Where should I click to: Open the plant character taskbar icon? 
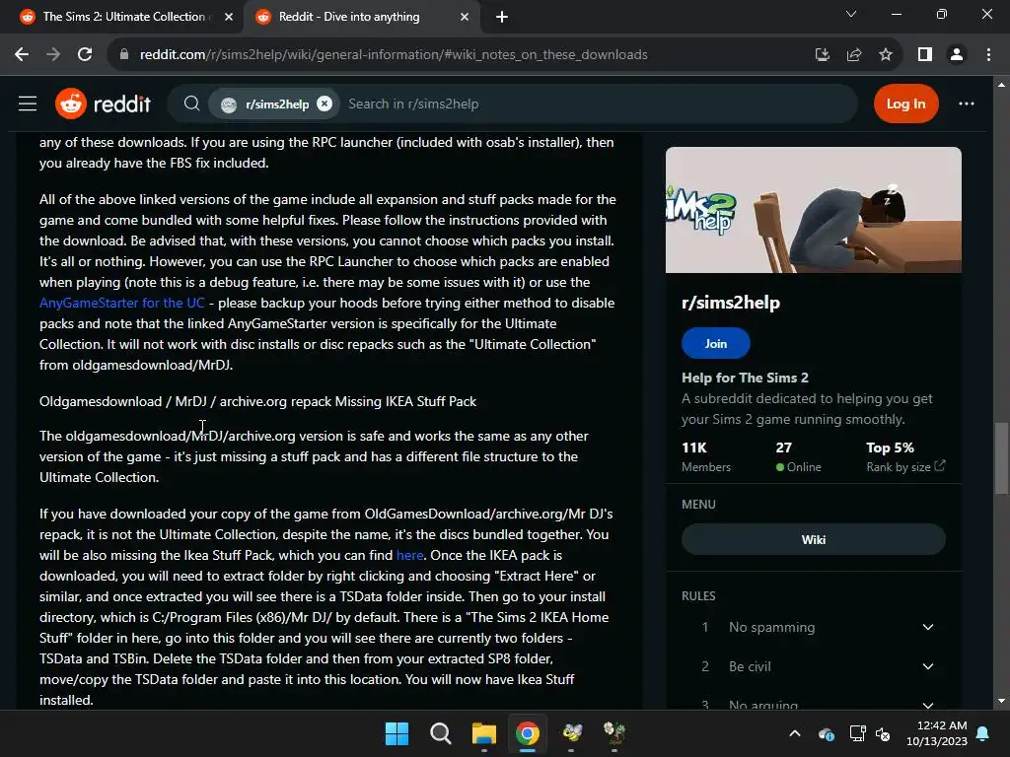614,733
